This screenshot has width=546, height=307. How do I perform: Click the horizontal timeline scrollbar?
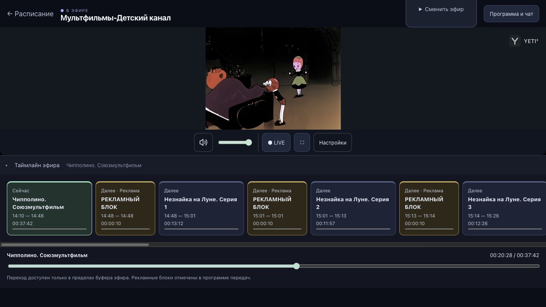tap(75, 245)
